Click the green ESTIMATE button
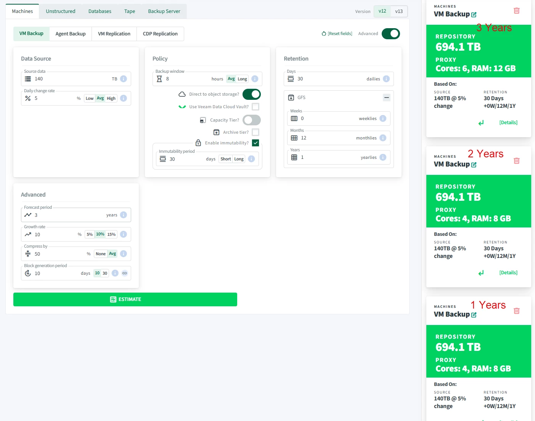This screenshot has height=421, width=535. tap(125, 299)
